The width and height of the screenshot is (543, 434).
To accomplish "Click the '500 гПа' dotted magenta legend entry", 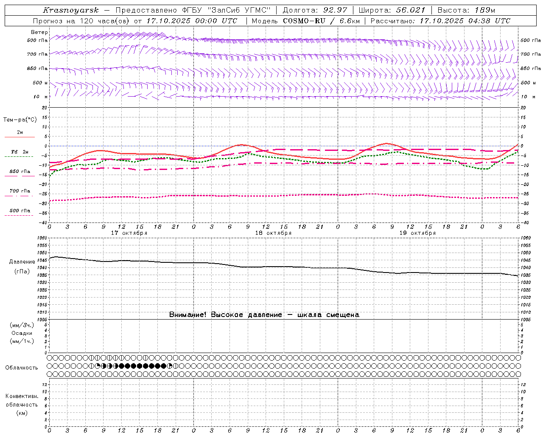I will (x=20, y=212).
